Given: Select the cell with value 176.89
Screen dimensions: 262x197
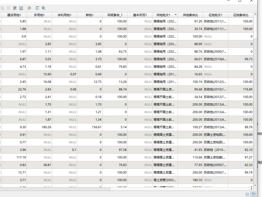Looking at the screenshot, I should tap(241, 89).
